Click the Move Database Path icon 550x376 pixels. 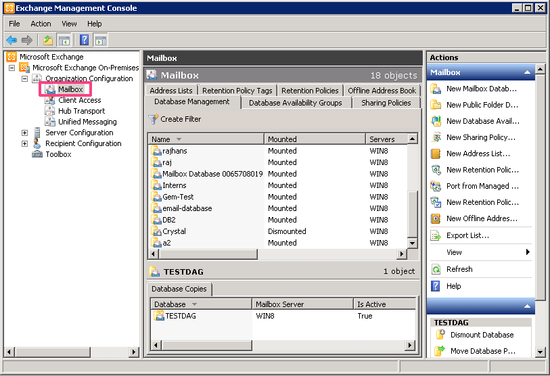(x=440, y=351)
